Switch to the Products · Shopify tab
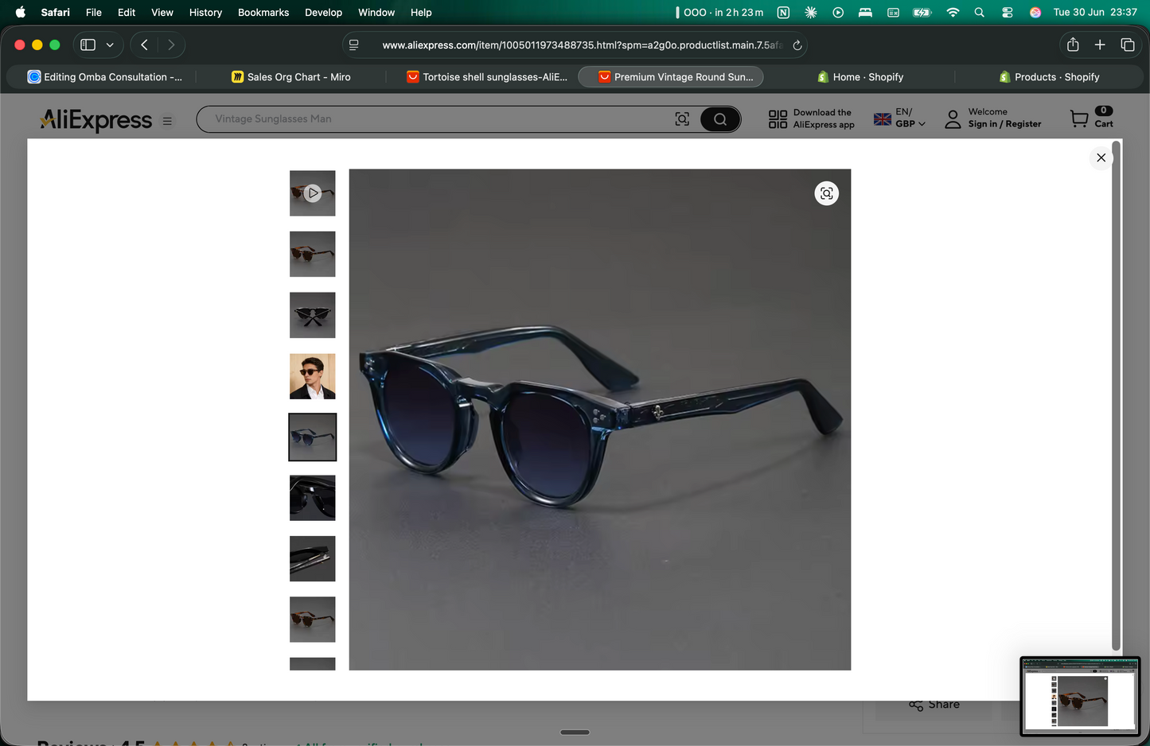1150x746 pixels. pyautogui.click(x=1049, y=77)
